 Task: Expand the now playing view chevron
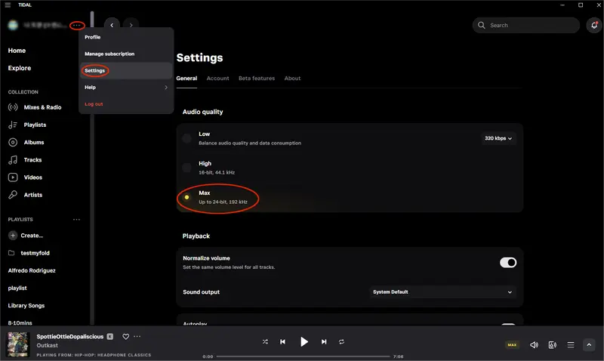pos(589,345)
